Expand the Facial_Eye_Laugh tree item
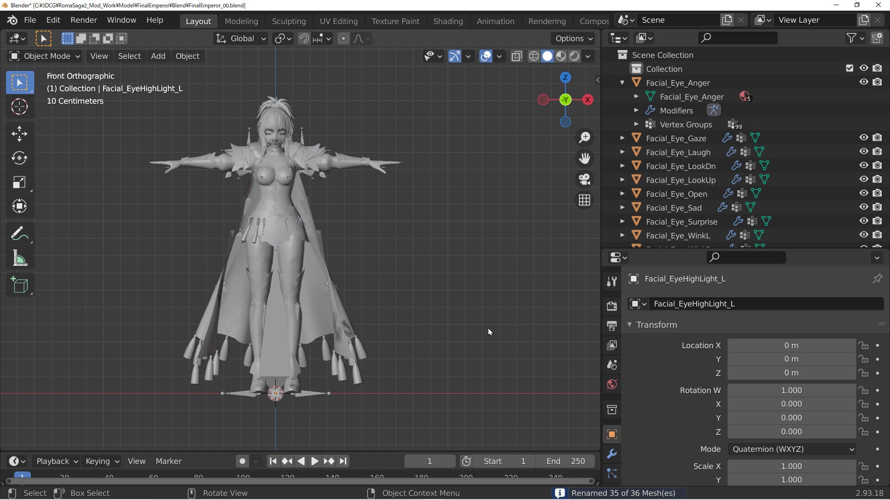 (x=622, y=152)
